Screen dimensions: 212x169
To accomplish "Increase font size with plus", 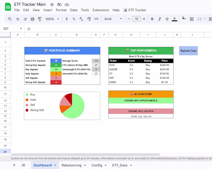I will point(144,19).
